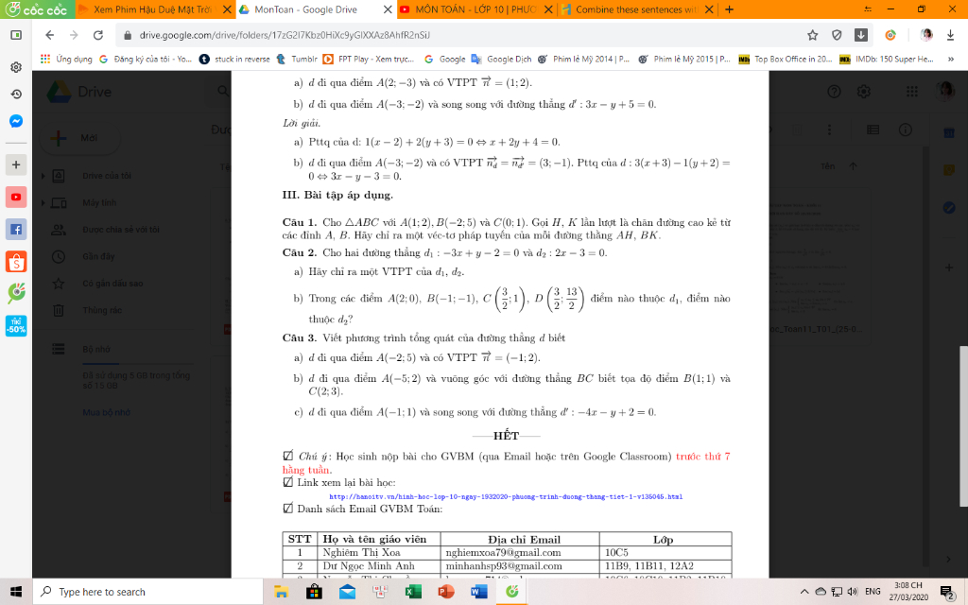The image size is (968, 605).
Task: Expand the Máy tính tree
Action: (x=43, y=202)
